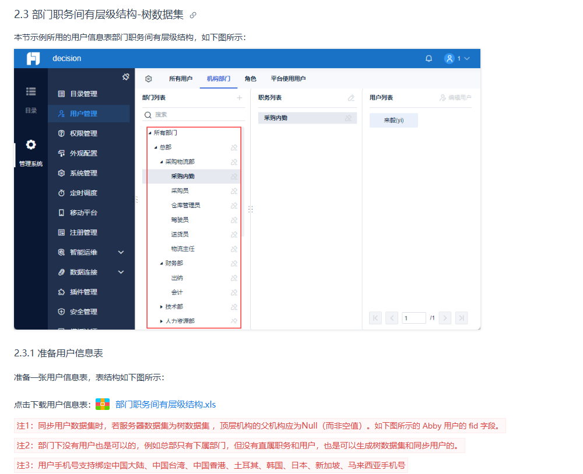This screenshot has width=583, height=474.
Task: Switch to the 所有用户 tab
Action: [181, 79]
